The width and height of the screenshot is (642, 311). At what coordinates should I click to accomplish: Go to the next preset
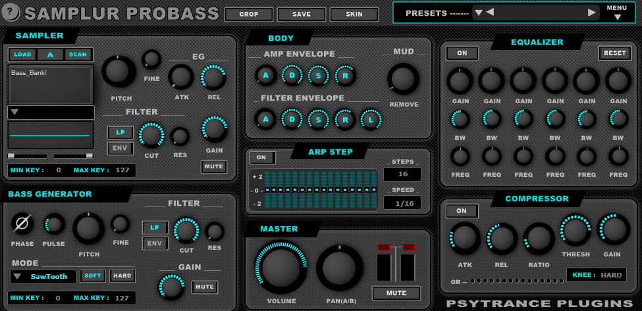click(591, 12)
